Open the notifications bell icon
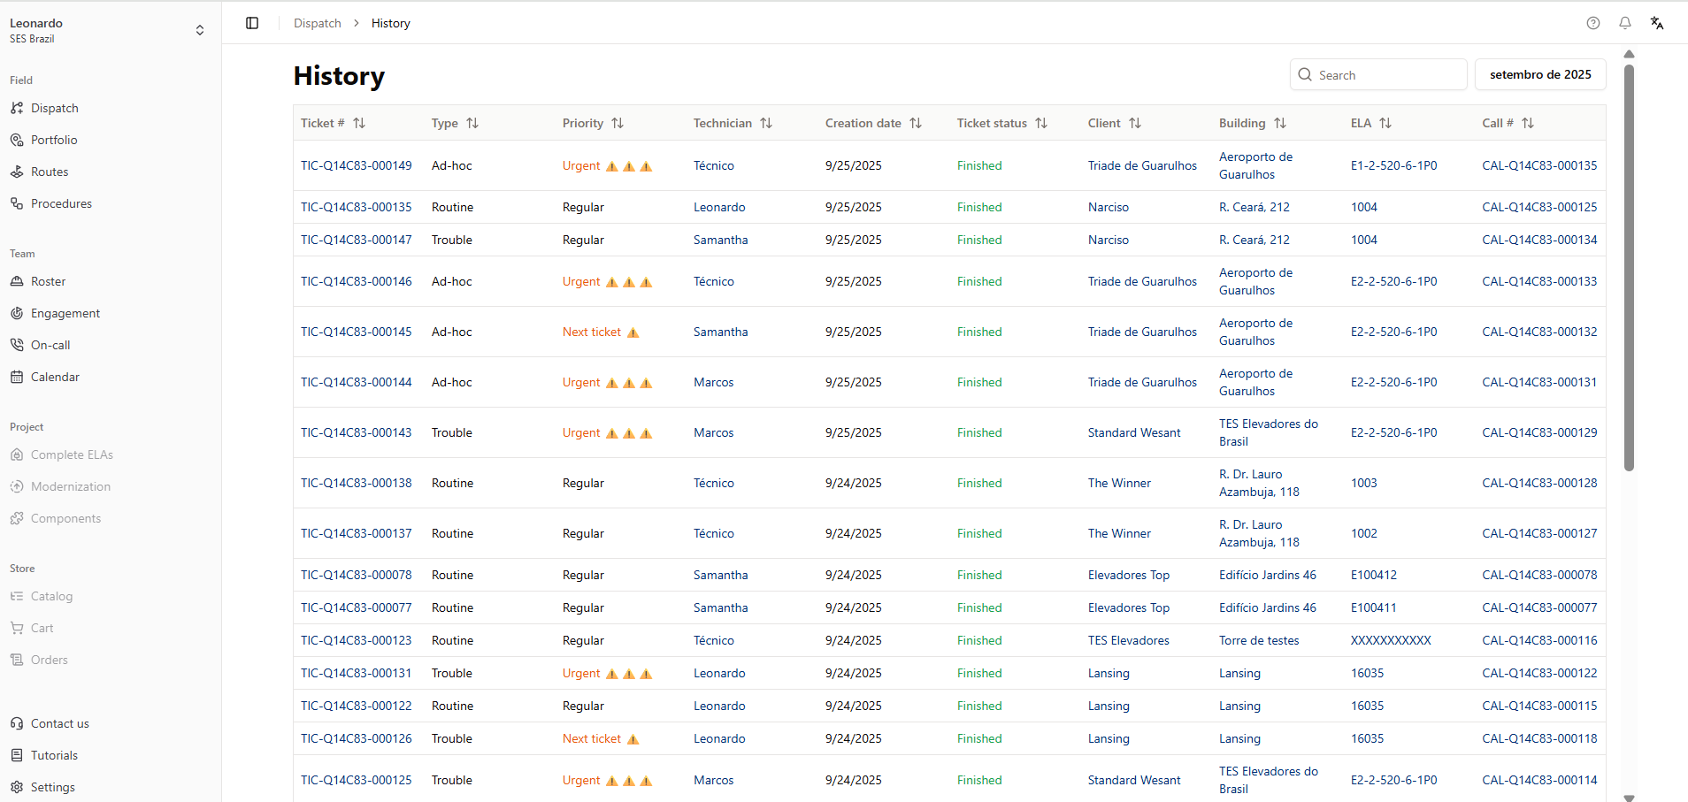The height and width of the screenshot is (802, 1688). coord(1625,23)
